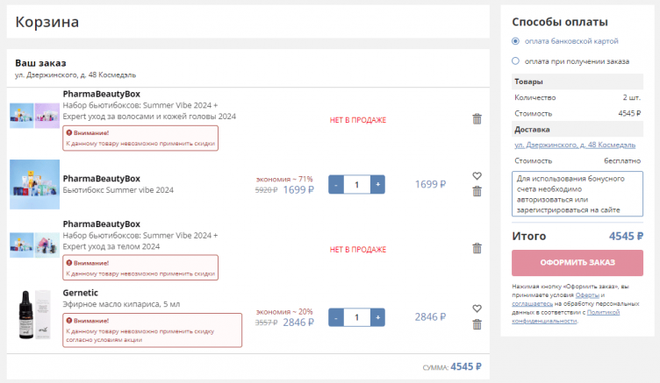Delete the Summer Vibe + hair care set
Image resolution: width=660 pixels, height=383 pixels.
pos(477,119)
